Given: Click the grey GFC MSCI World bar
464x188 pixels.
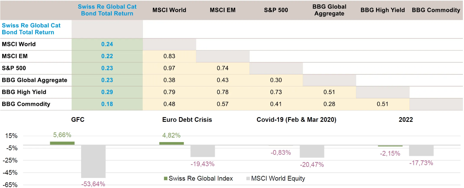Looking at the screenshot, I should coord(93,161).
